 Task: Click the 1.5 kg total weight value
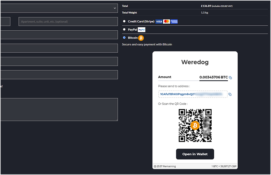[204, 13]
